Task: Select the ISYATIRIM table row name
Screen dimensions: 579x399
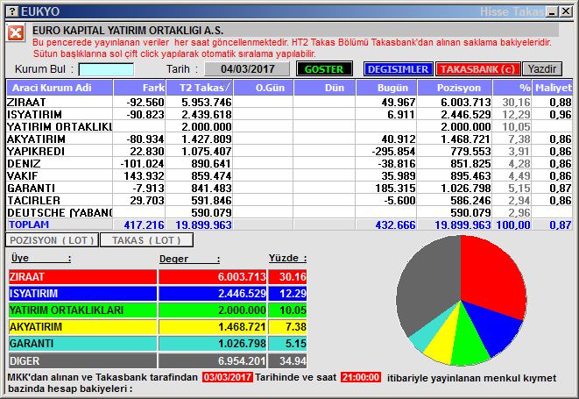Action: (x=35, y=115)
